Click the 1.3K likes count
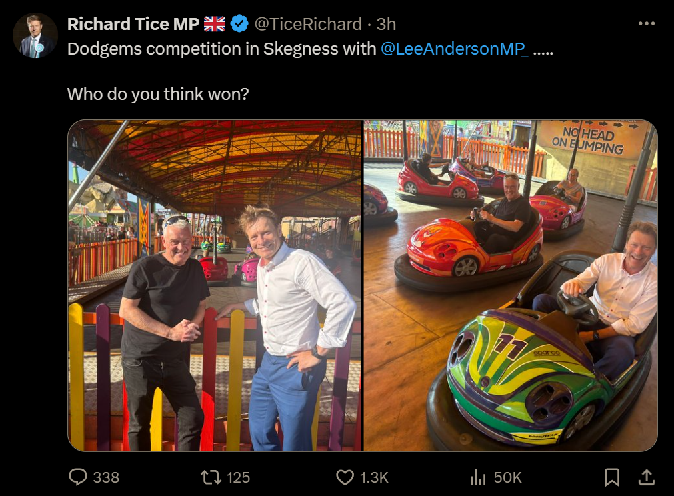Screen dimensions: 674x496 coord(374,477)
